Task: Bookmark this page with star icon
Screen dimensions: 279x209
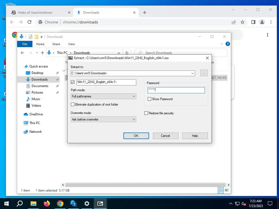Action: tap(242, 22)
